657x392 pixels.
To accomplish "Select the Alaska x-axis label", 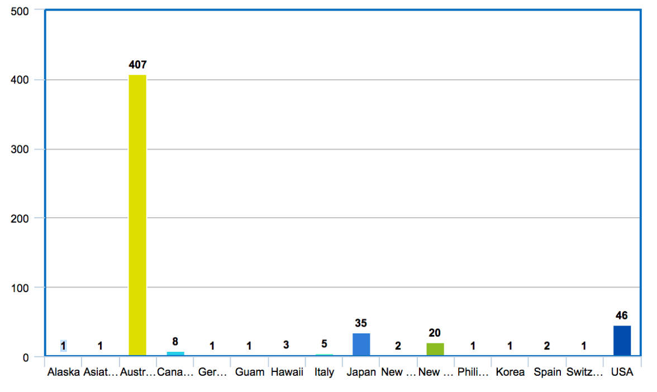I will pos(64,372).
